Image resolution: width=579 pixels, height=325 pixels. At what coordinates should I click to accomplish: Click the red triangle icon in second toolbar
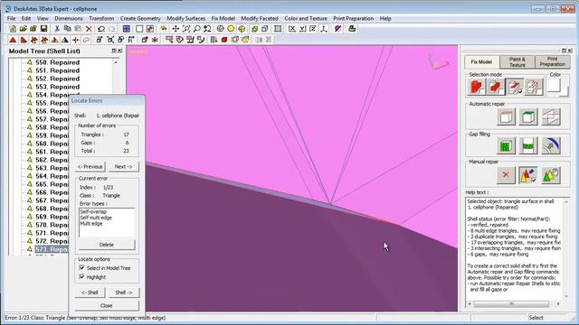(x=13, y=40)
